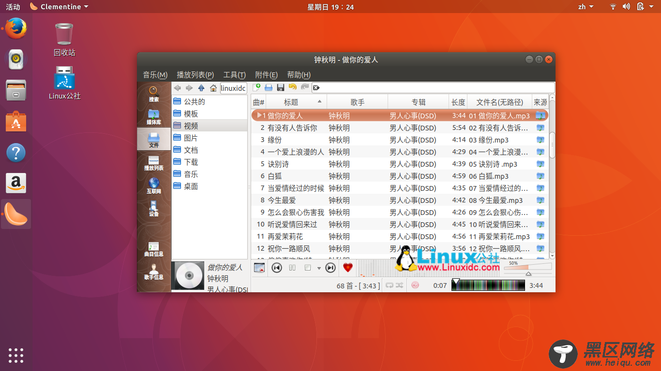
Task: Redo the playlist change
Action: tap(304, 87)
